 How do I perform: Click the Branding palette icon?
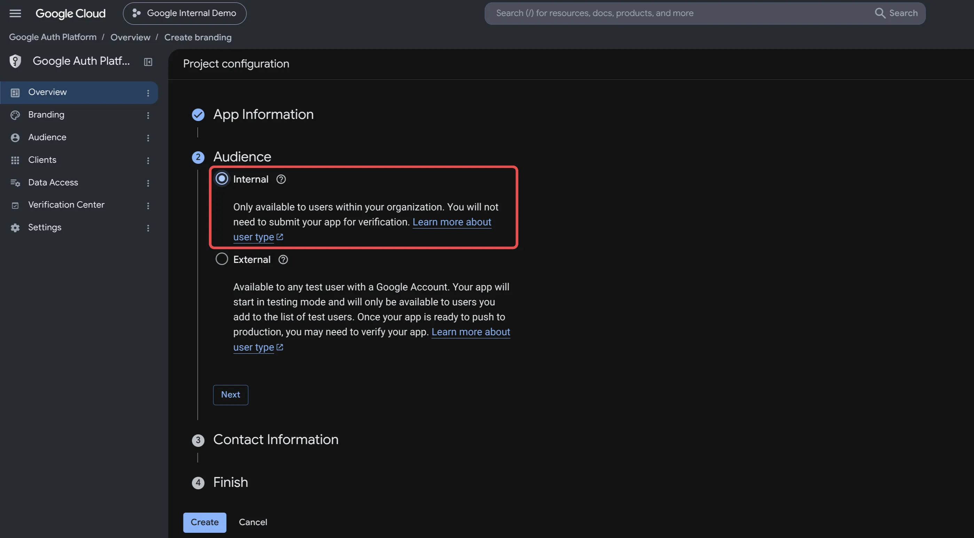pyautogui.click(x=15, y=115)
